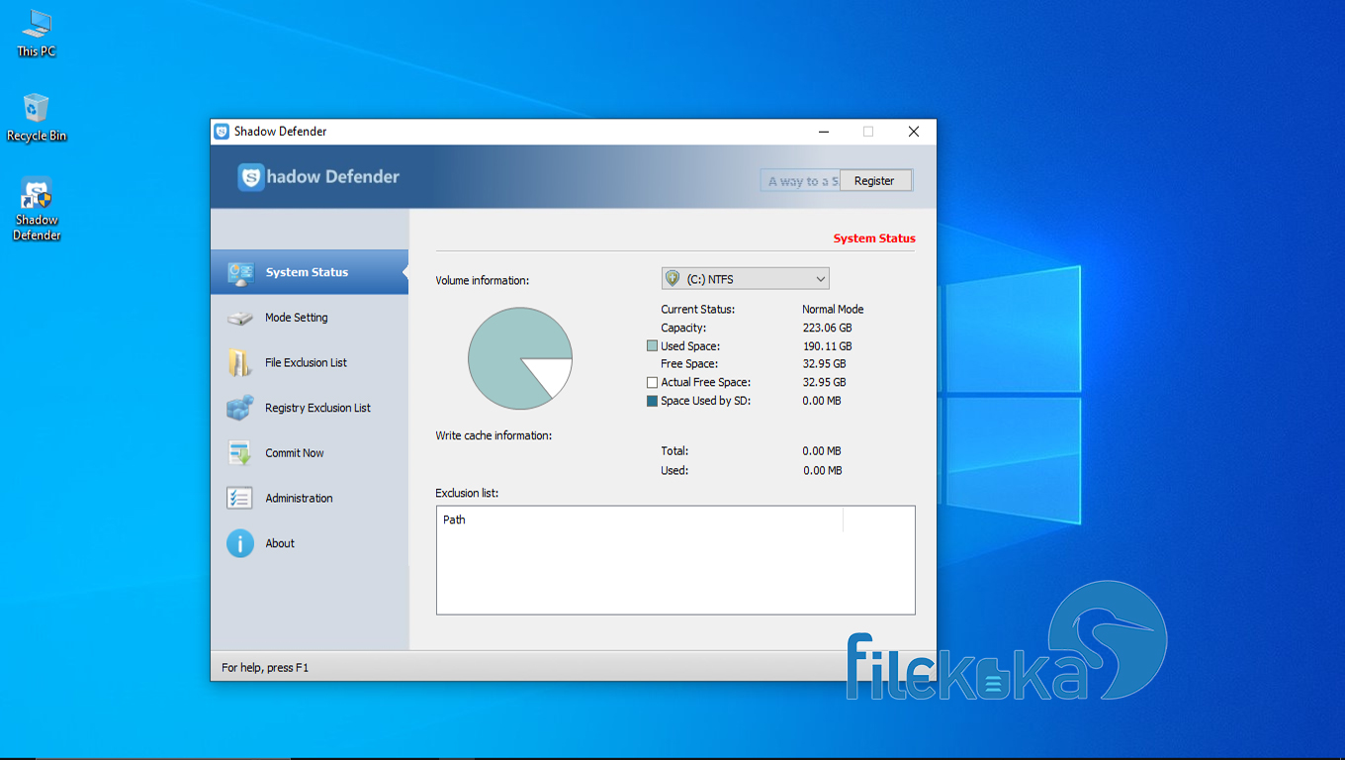The width and height of the screenshot is (1345, 760).
Task: Open the Registry Exclusion List section
Action: pyautogui.click(x=310, y=408)
